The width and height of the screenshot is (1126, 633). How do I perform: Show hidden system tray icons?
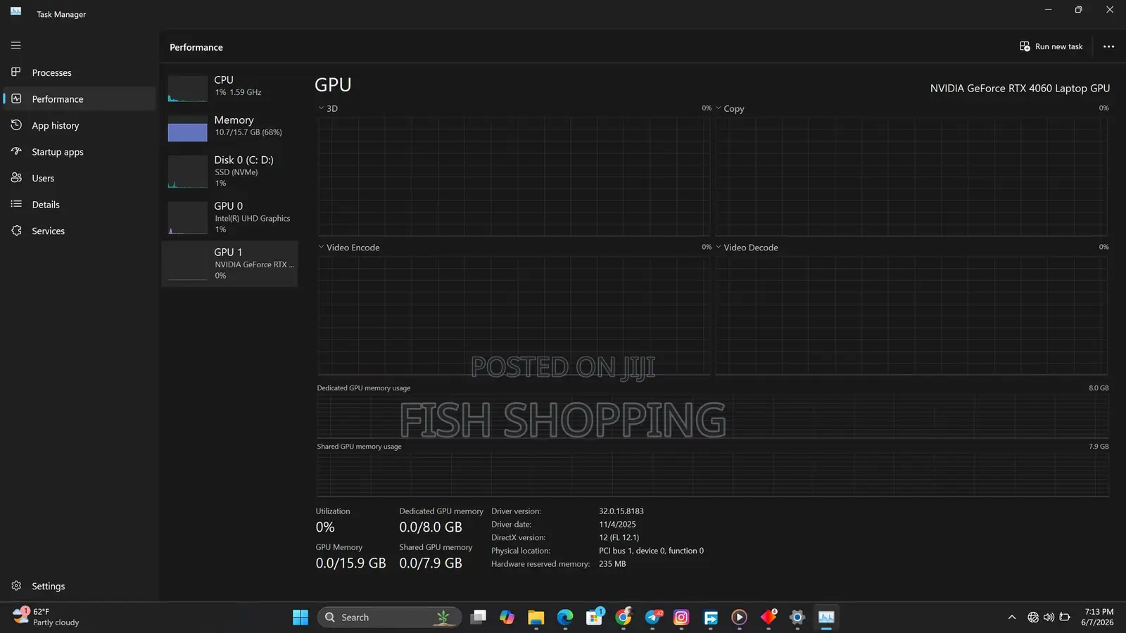point(1012,618)
